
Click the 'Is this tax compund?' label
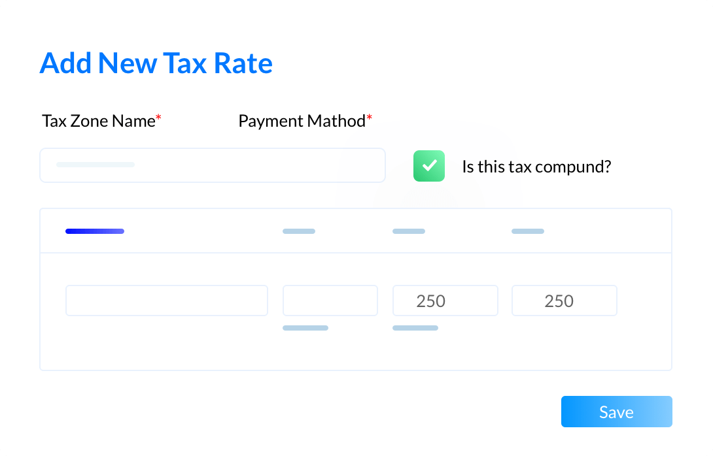point(536,167)
